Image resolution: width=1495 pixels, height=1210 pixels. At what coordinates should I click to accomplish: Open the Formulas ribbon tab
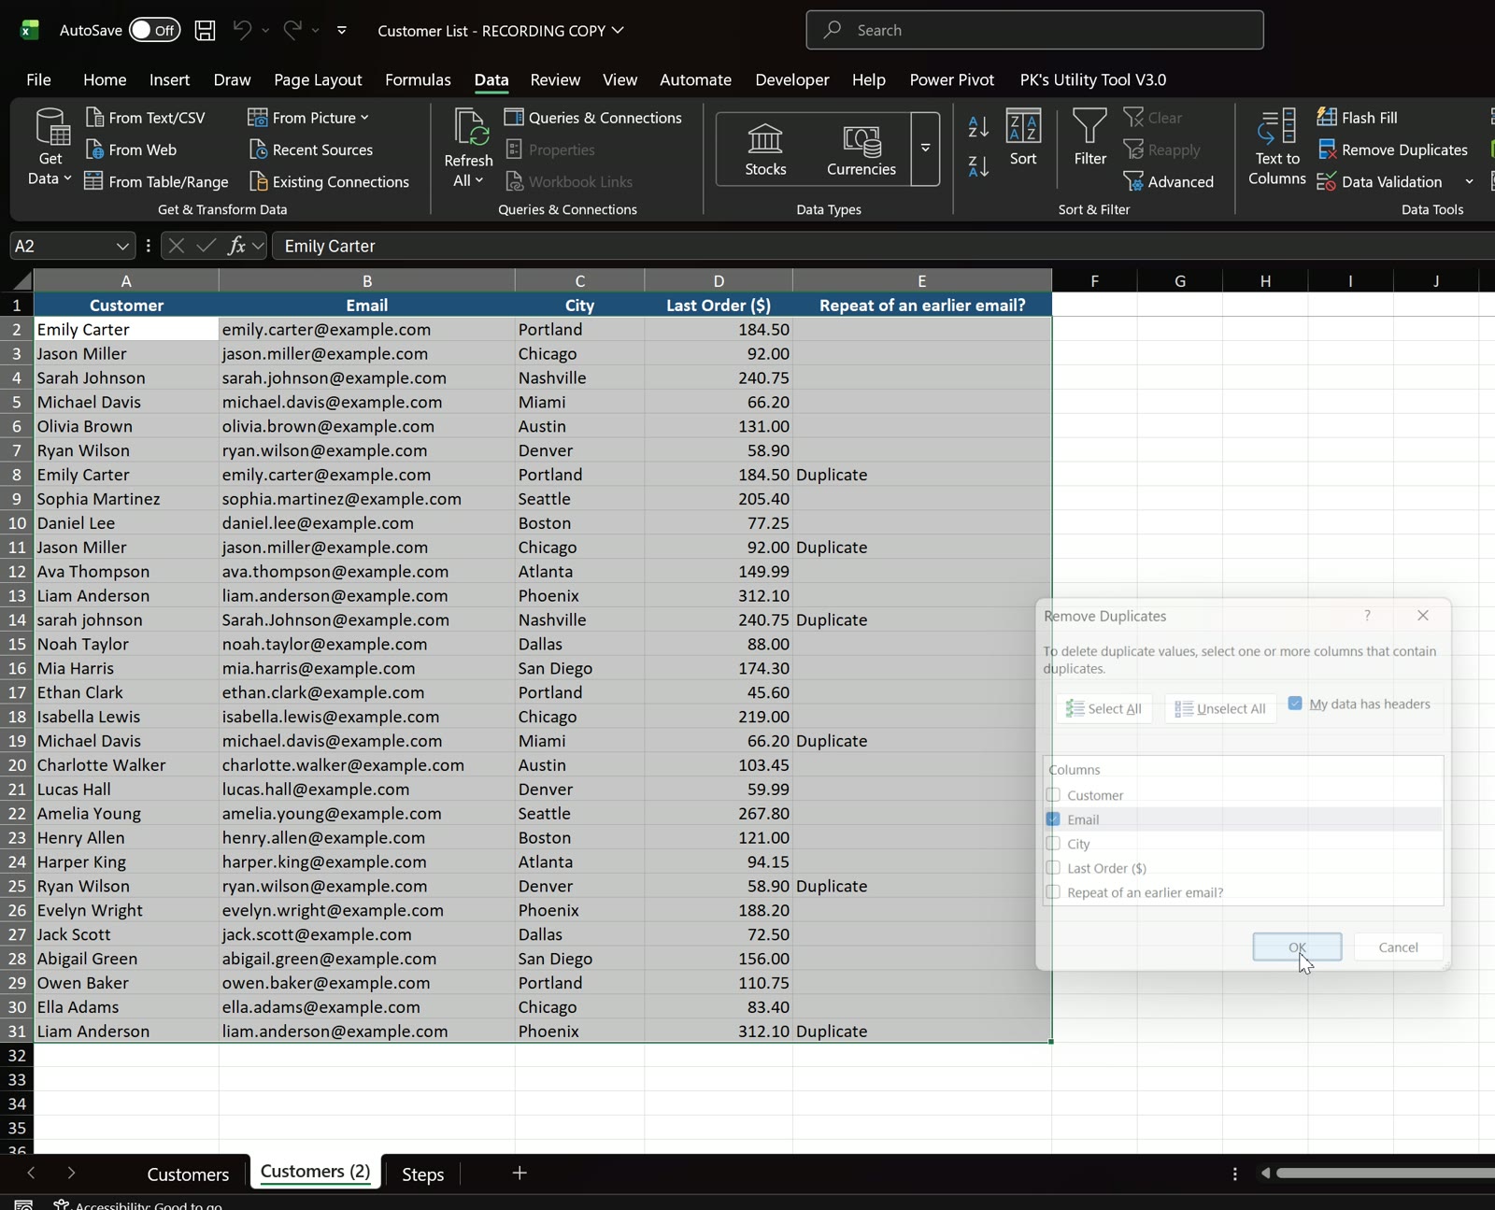[x=418, y=79]
